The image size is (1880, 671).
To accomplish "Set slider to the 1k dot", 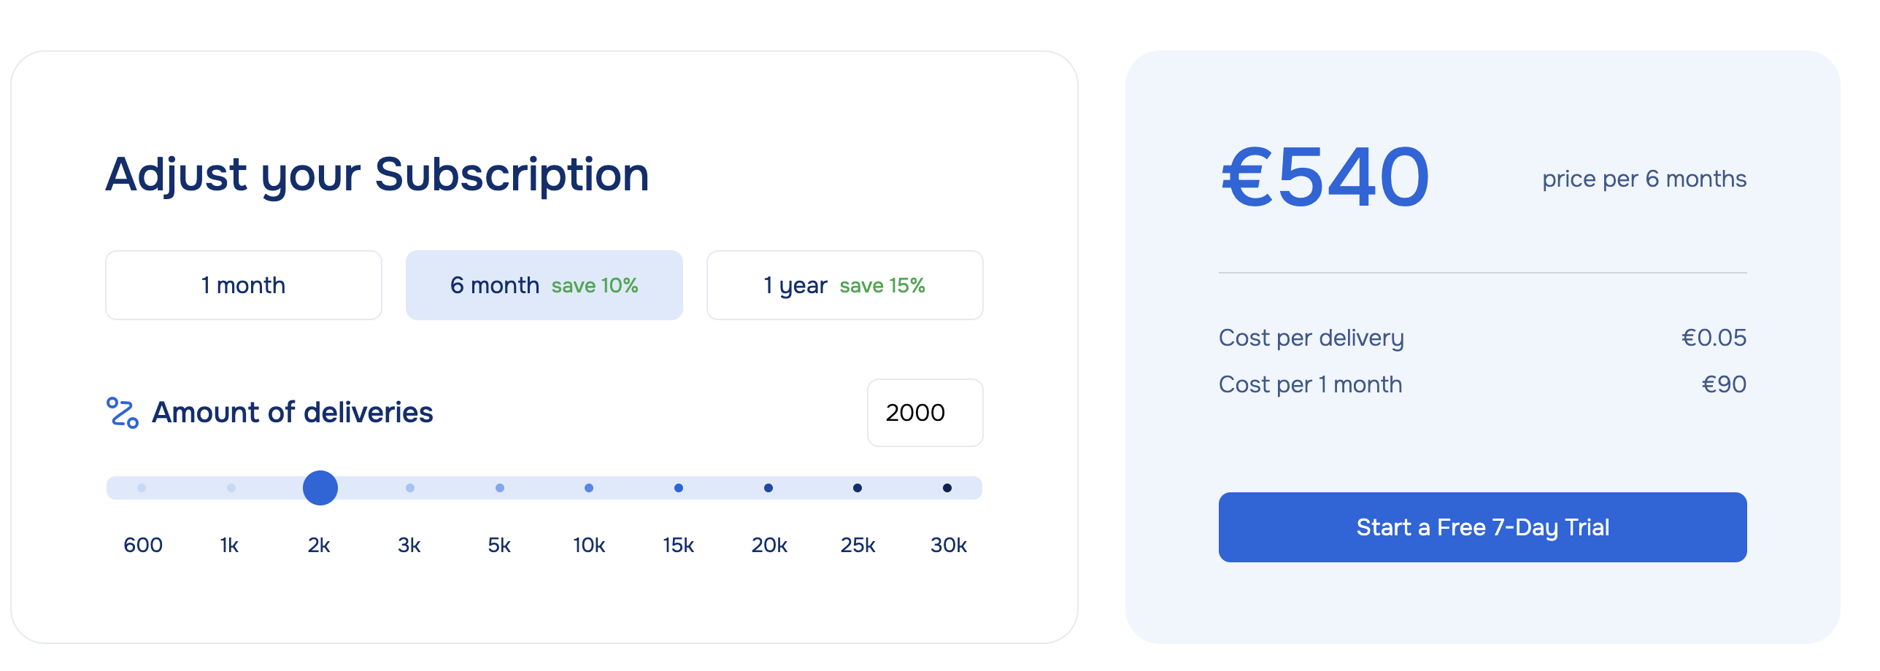I will [231, 488].
